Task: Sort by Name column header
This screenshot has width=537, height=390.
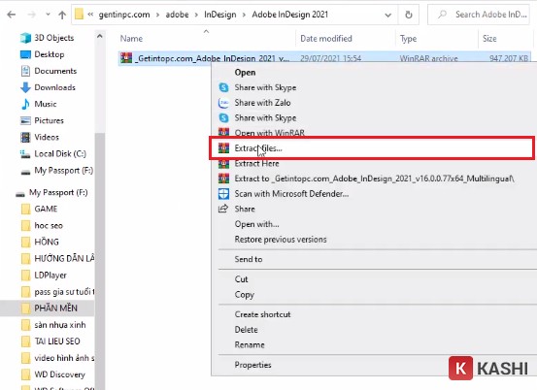Action: (x=131, y=39)
